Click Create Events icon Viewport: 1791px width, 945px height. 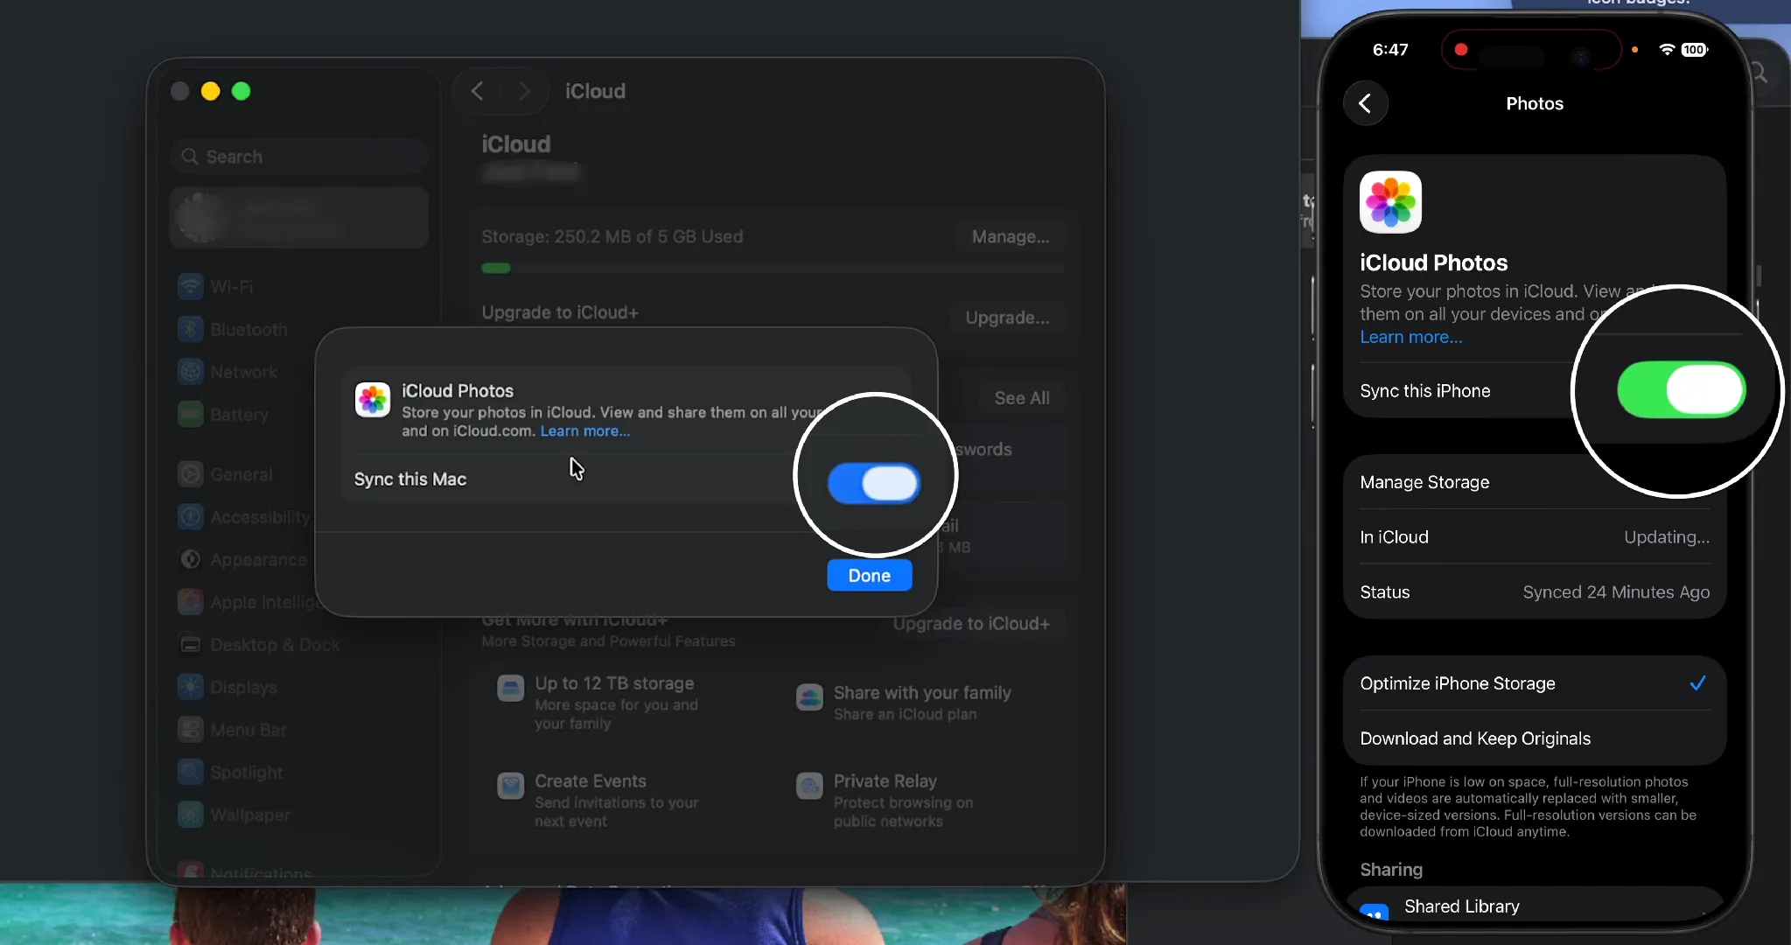(510, 786)
